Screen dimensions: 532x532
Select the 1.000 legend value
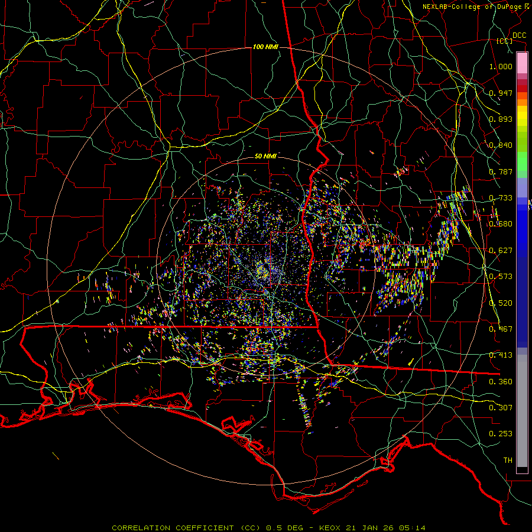501,66
